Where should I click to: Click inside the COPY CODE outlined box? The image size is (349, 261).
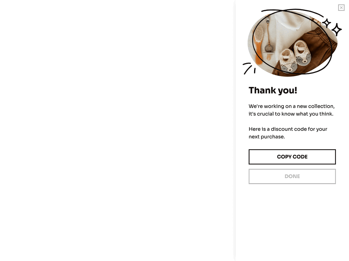click(x=292, y=157)
